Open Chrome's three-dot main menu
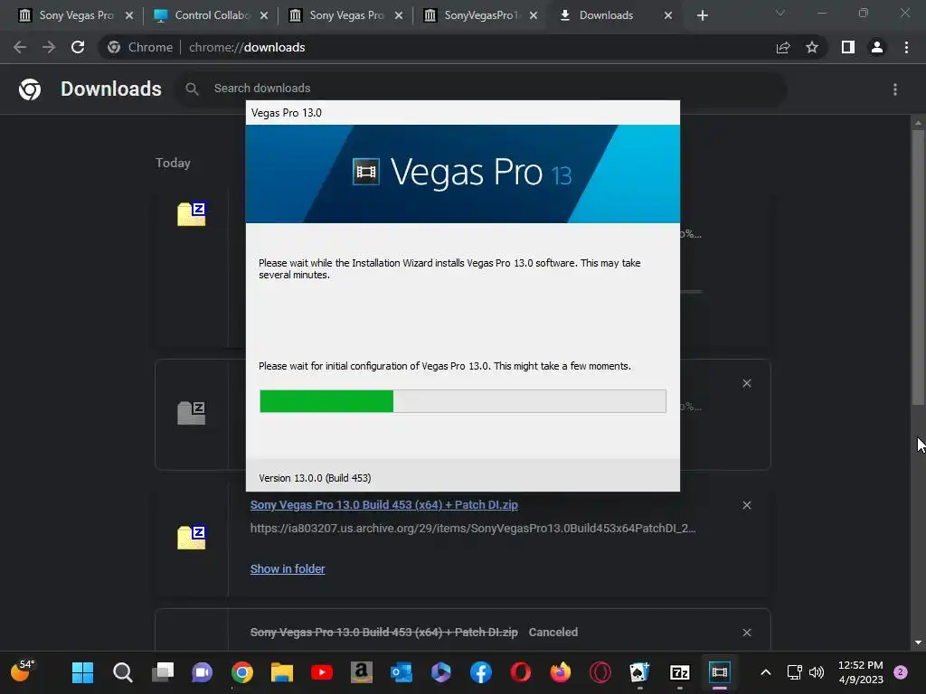 (906, 47)
